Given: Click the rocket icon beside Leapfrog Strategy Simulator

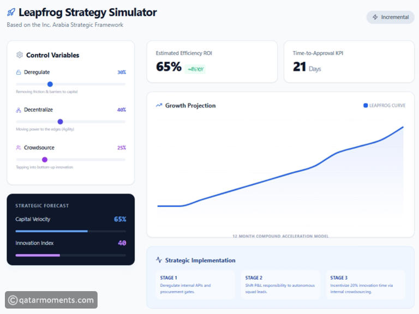Looking at the screenshot, I should 11,13.
